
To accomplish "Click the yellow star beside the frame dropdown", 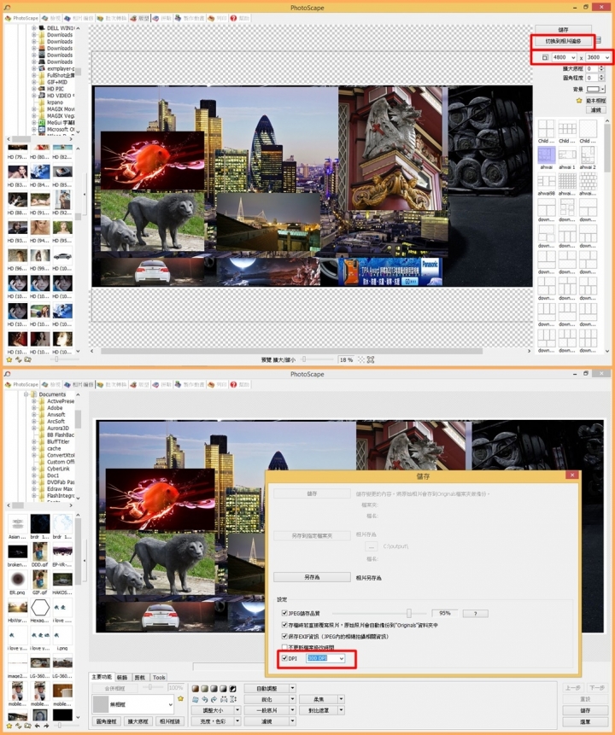I will 180,698.
